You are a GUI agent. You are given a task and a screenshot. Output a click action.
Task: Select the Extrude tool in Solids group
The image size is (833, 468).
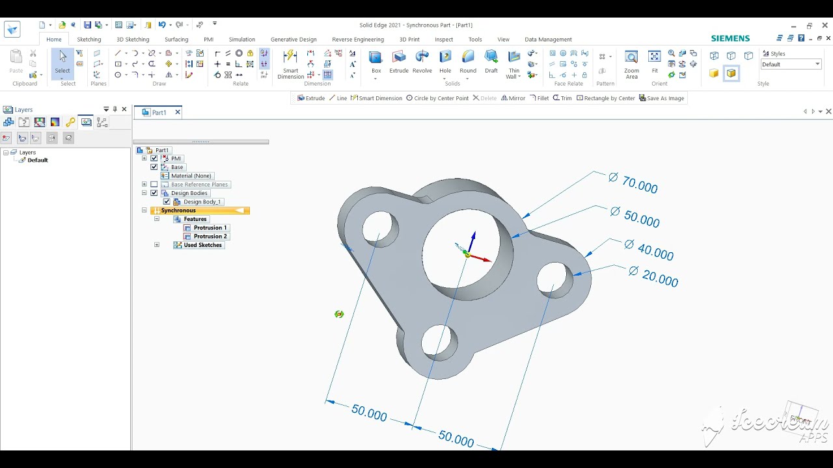(399, 62)
